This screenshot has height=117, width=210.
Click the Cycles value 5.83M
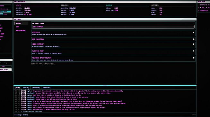72,10
